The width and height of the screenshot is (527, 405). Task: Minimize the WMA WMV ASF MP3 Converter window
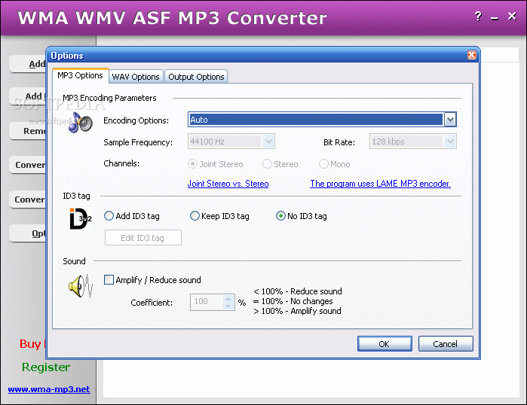click(x=495, y=18)
